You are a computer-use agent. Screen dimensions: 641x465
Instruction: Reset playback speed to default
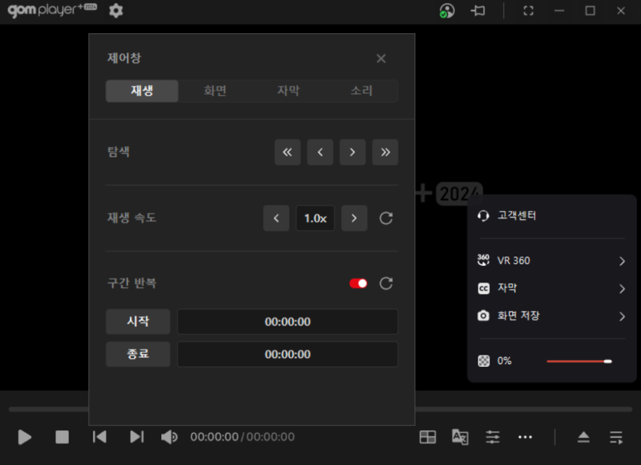[386, 218]
